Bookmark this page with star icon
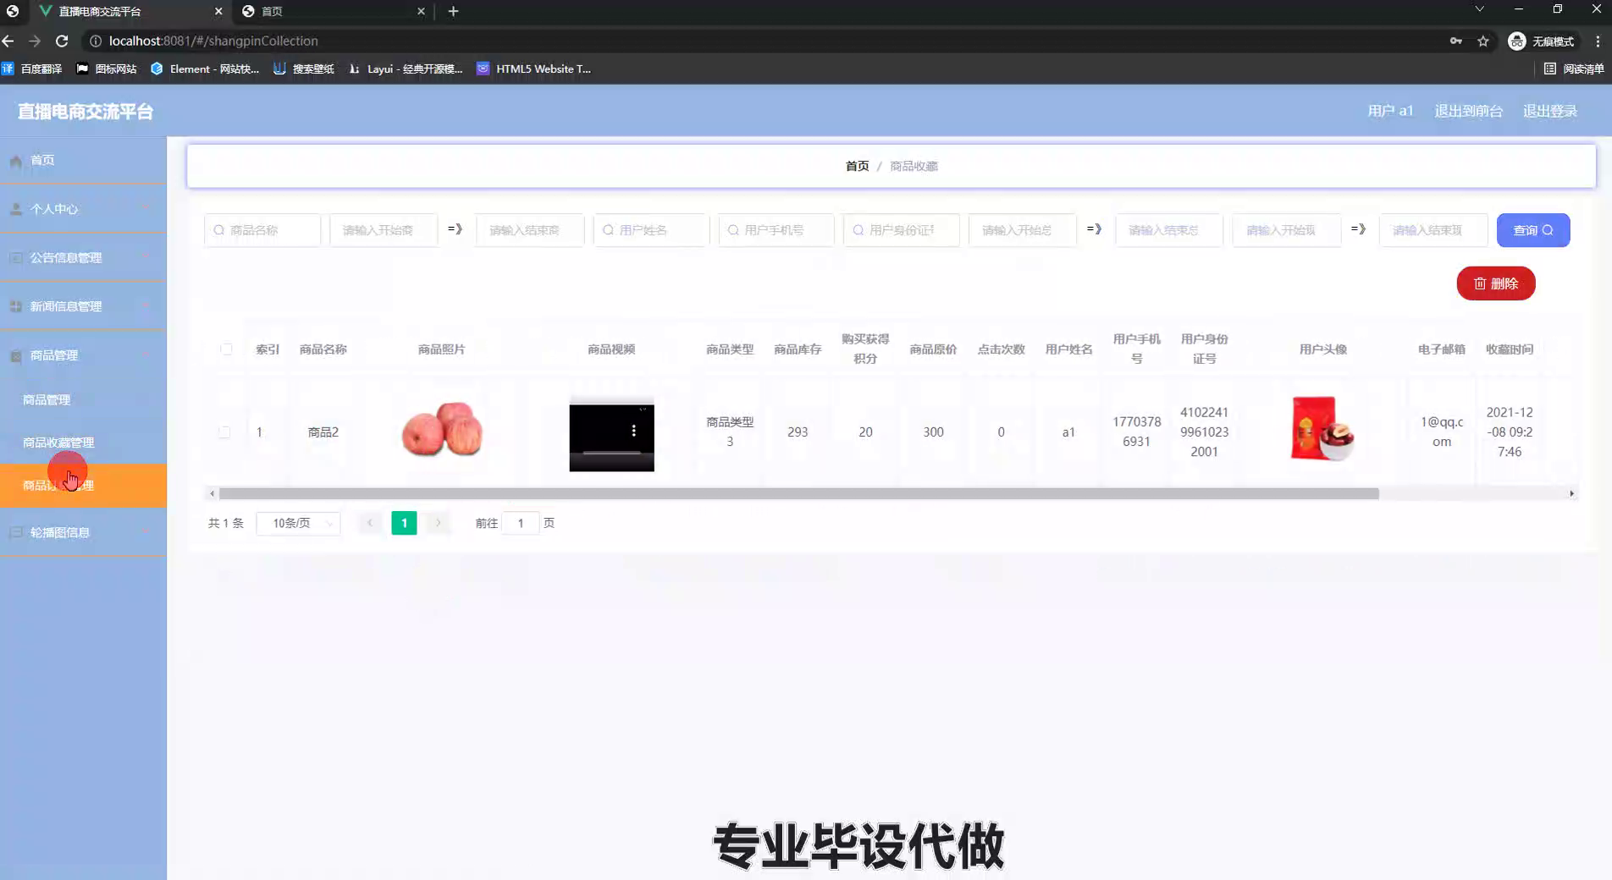Image resolution: width=1612 pixels, height=880 pixels. coord(1483,41)
